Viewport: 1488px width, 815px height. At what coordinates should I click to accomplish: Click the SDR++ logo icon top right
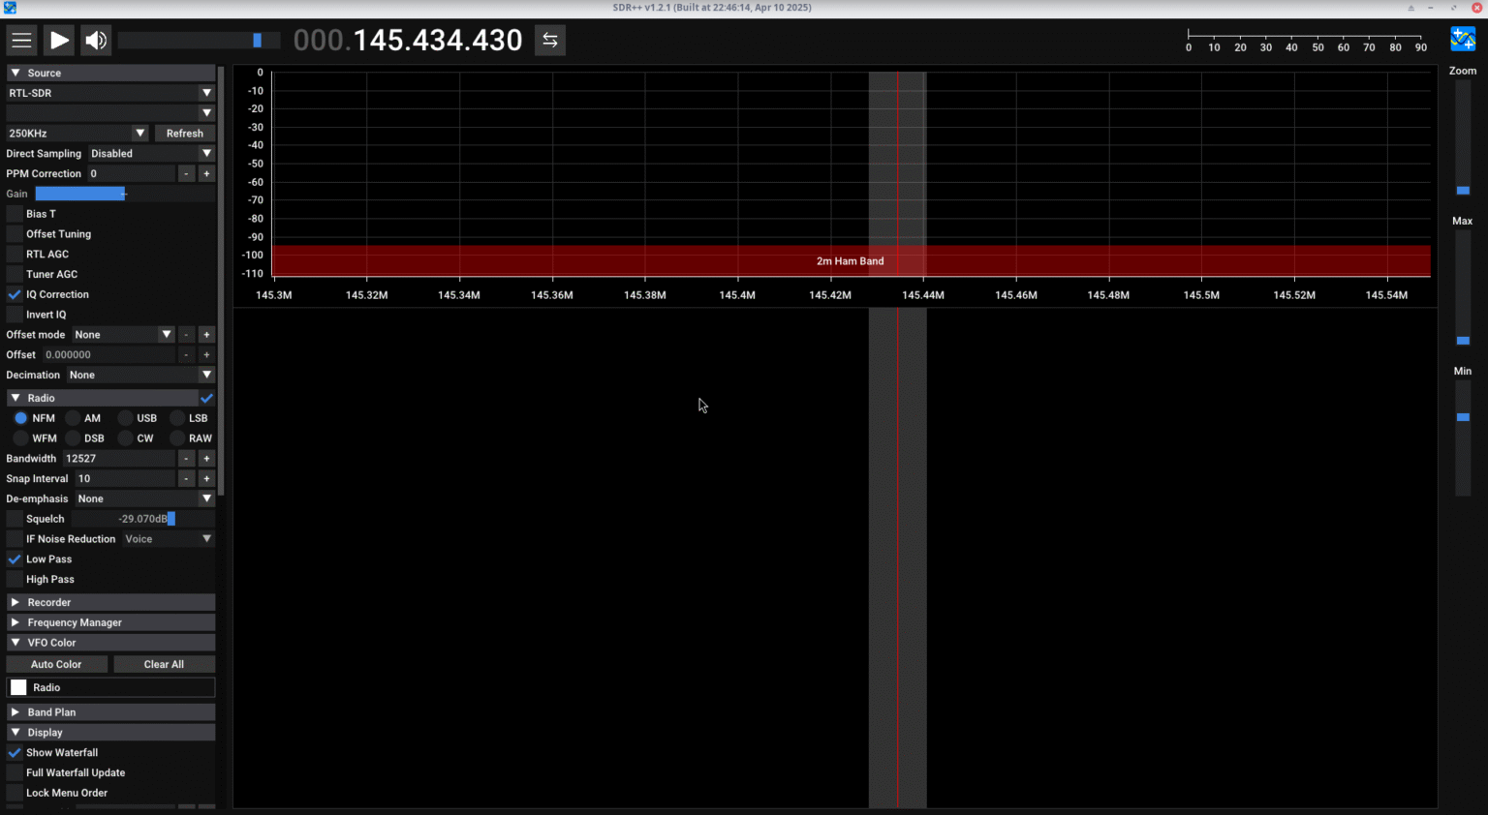(x=1461, y=39)
